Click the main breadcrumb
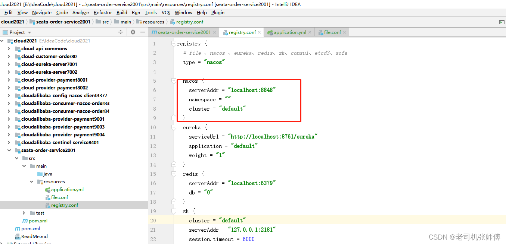The image size is (506, 244). pos(123,22)
